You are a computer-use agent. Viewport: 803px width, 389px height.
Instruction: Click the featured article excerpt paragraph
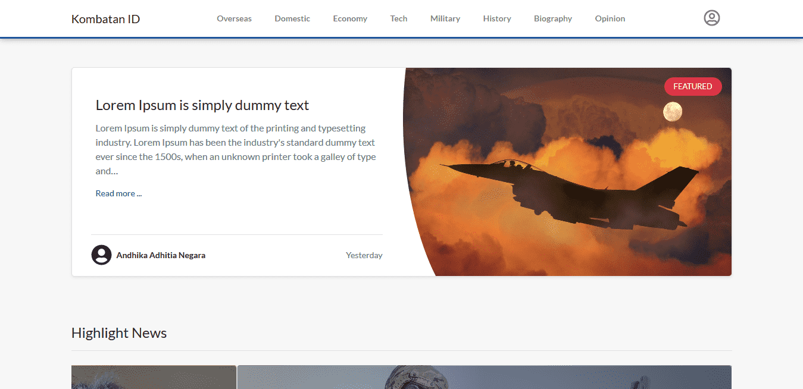(236, 149)
